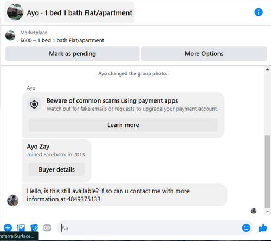Open More Options for the listing

[x=204, y=54]
